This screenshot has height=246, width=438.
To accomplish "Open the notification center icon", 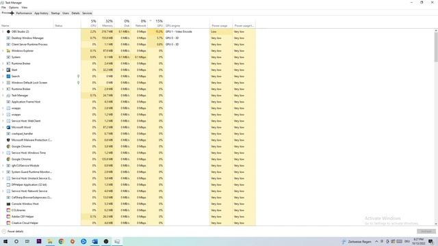I will pyautogui.click(x=430, y=241).
